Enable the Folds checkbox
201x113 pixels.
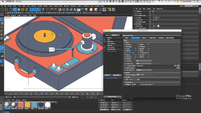pos(149,44)
